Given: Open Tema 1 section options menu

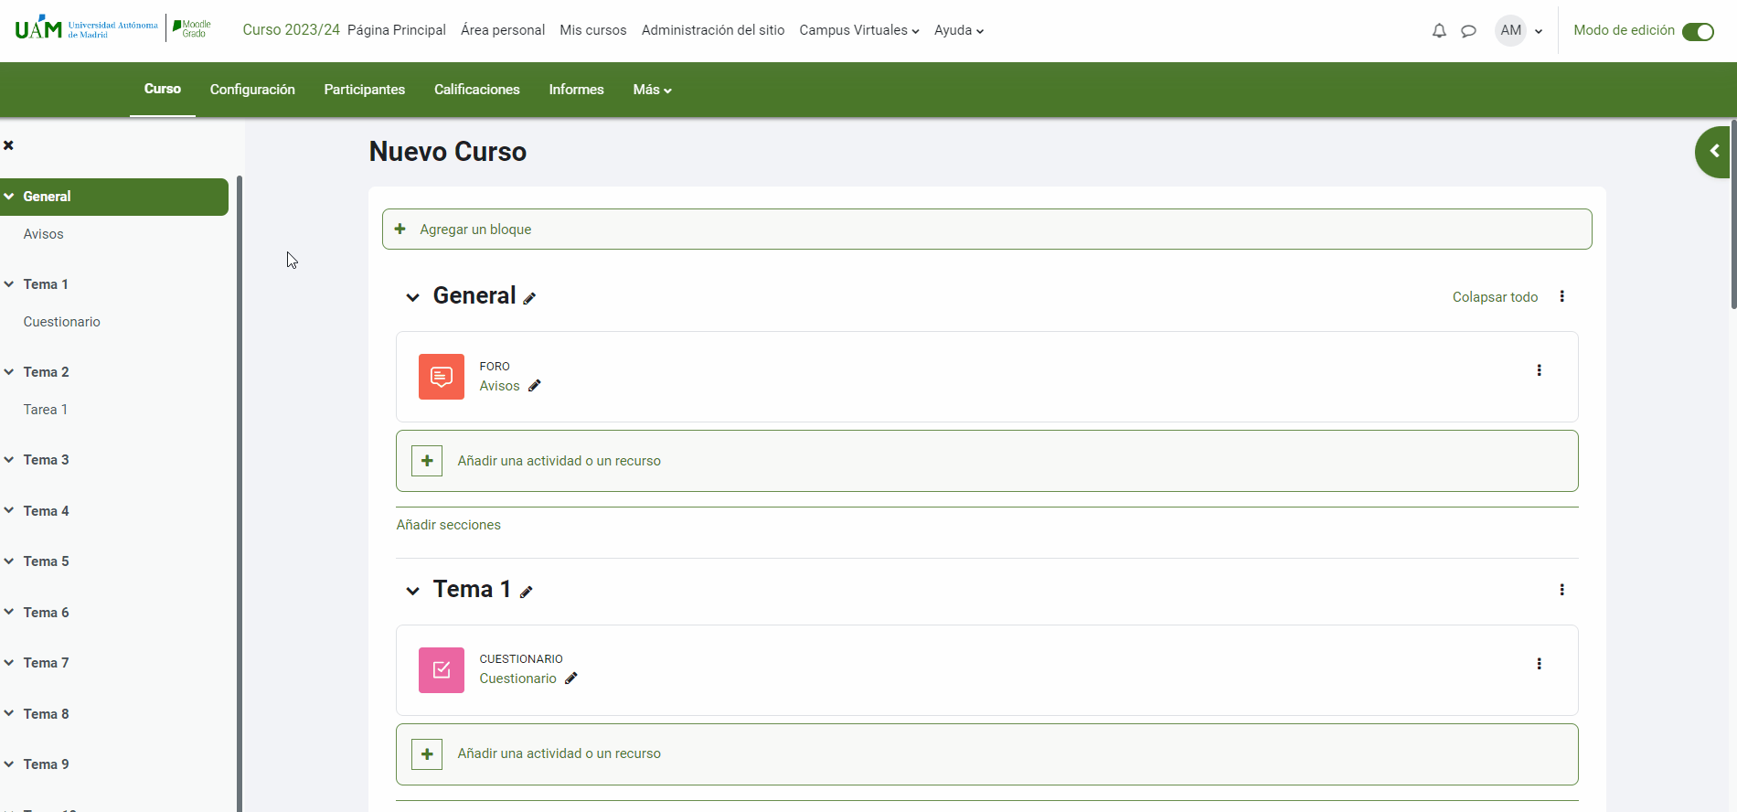Looking at the screenshot, I should click(x=1561, y=590).
